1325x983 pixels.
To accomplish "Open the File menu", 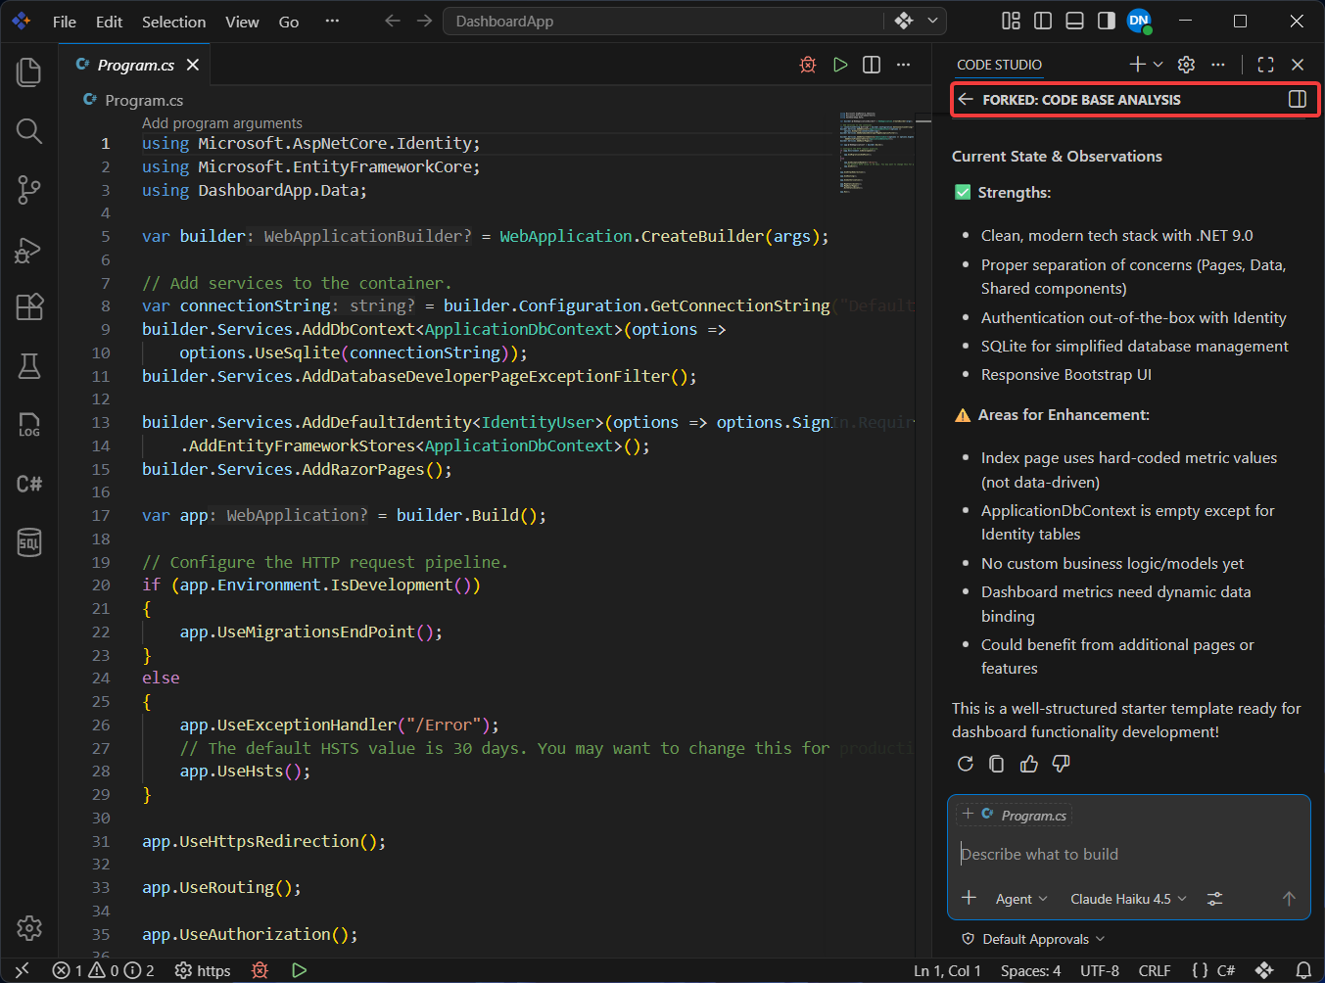I will [65, 22].
